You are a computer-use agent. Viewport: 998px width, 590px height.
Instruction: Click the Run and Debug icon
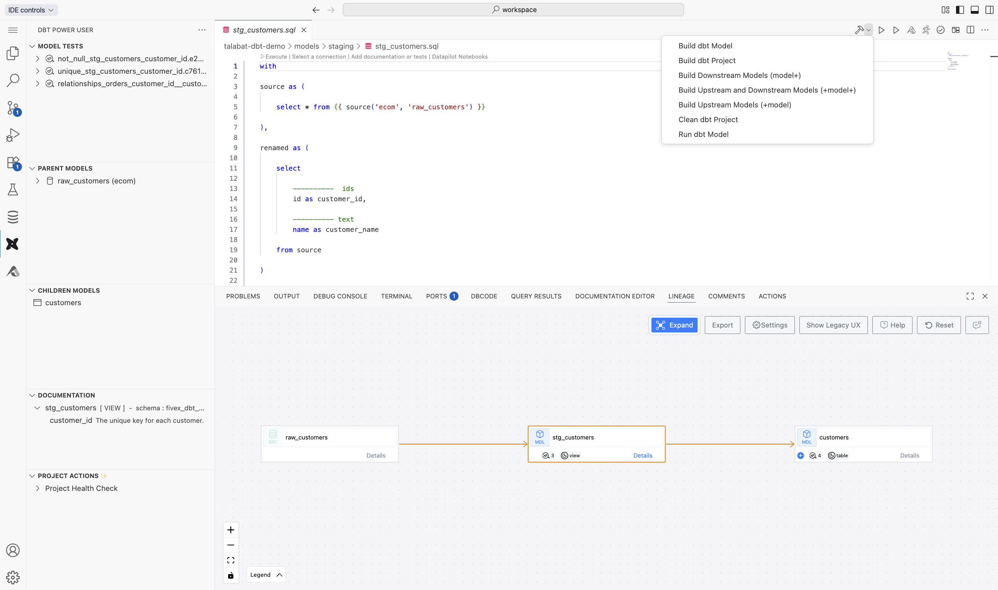tap(13, 135)
